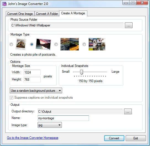Click the Exit button
Image resolution: width=150 pixels, height=146 pixels.
(136, 138)
